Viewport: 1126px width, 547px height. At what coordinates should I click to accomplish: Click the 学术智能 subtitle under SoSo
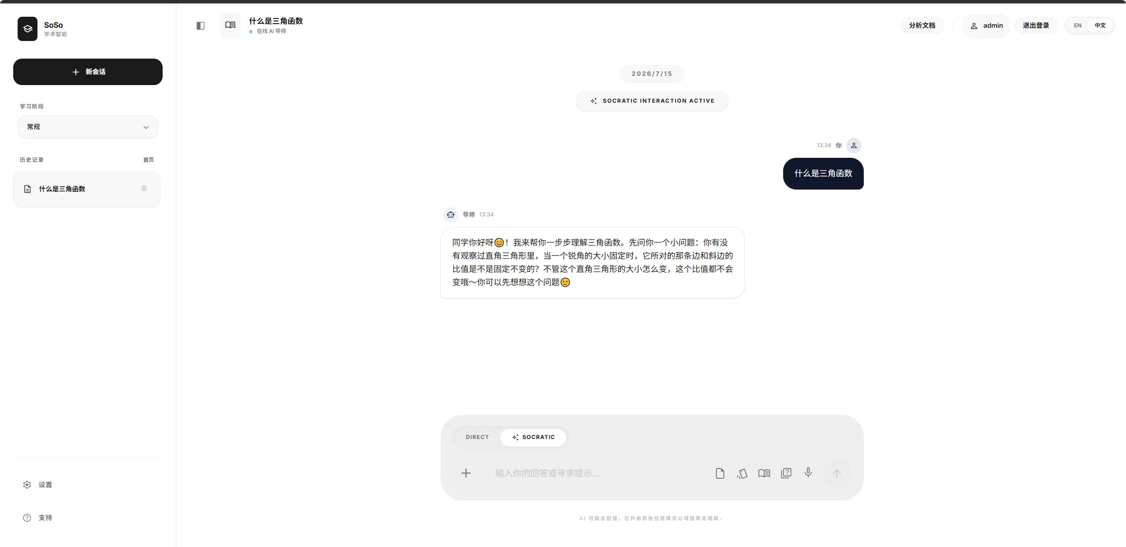(x=56, y=34)
